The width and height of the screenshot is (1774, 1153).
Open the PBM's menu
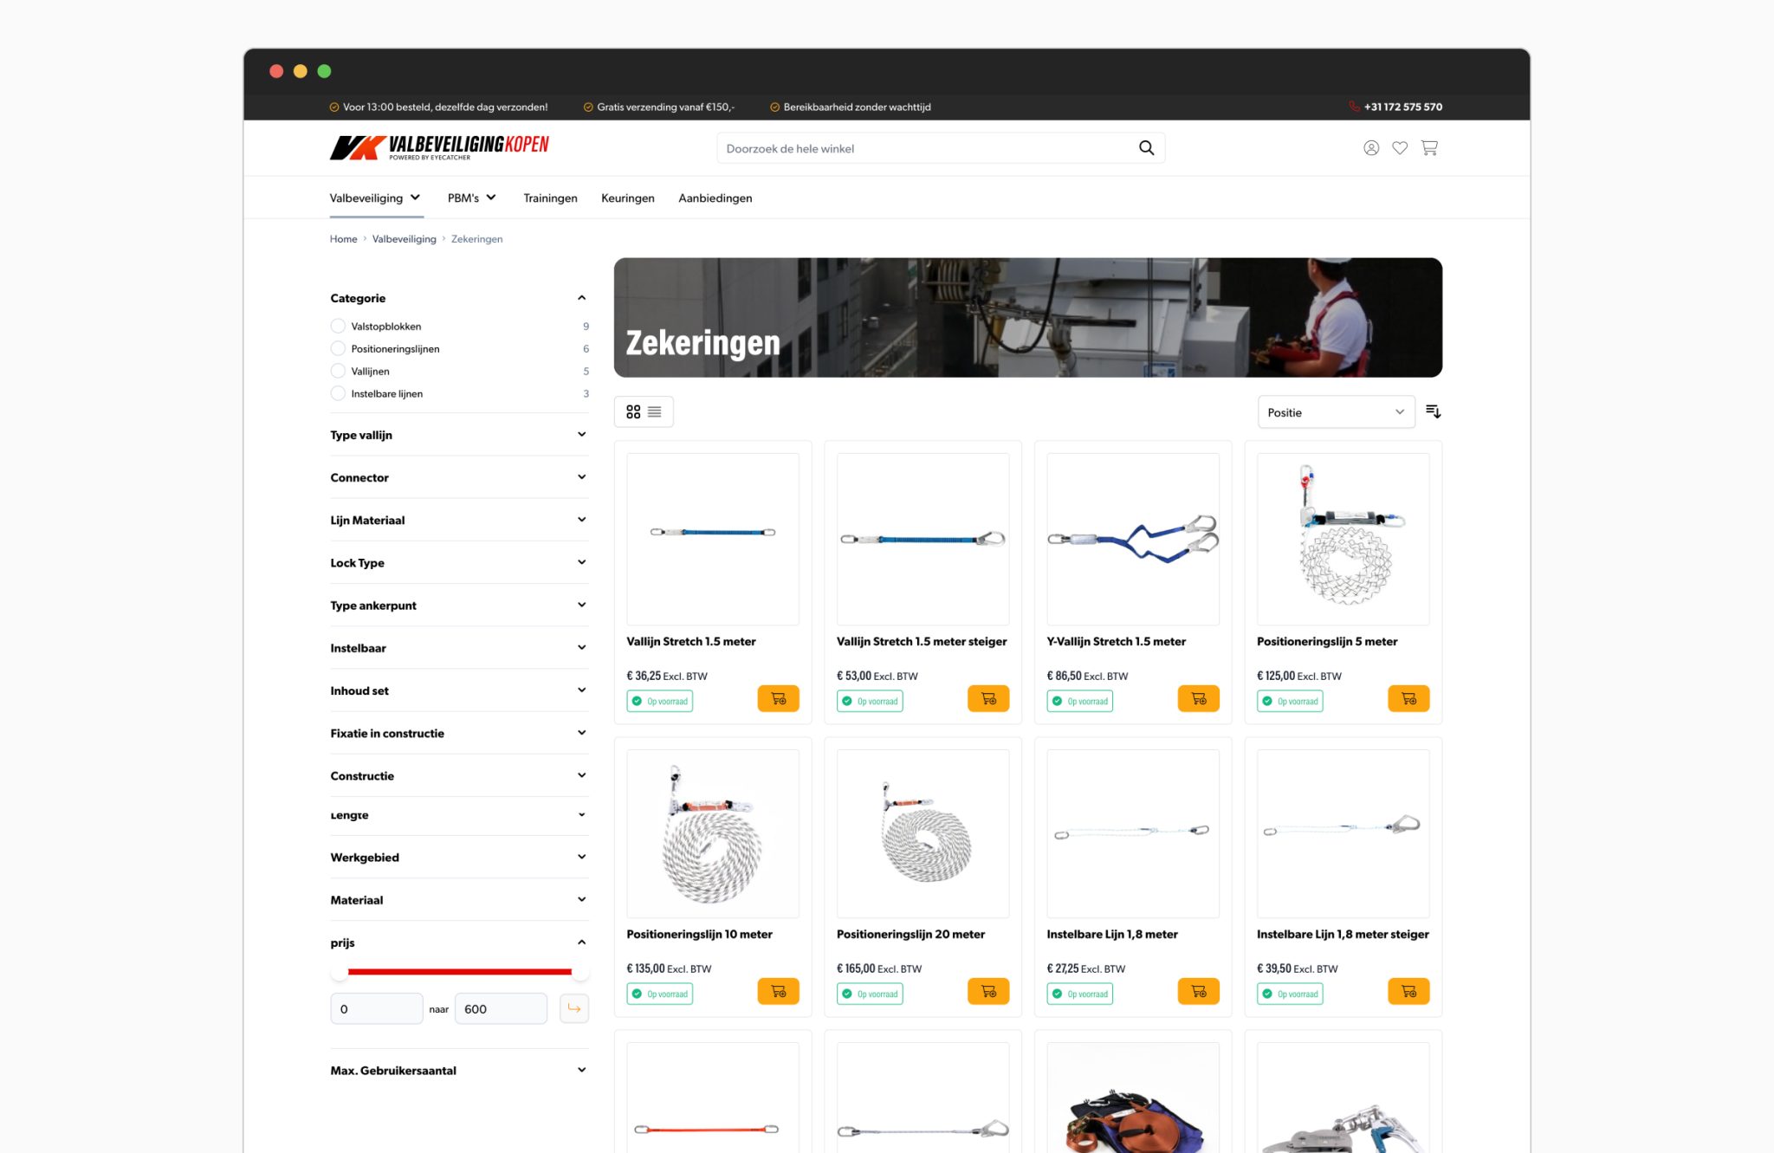472,198
